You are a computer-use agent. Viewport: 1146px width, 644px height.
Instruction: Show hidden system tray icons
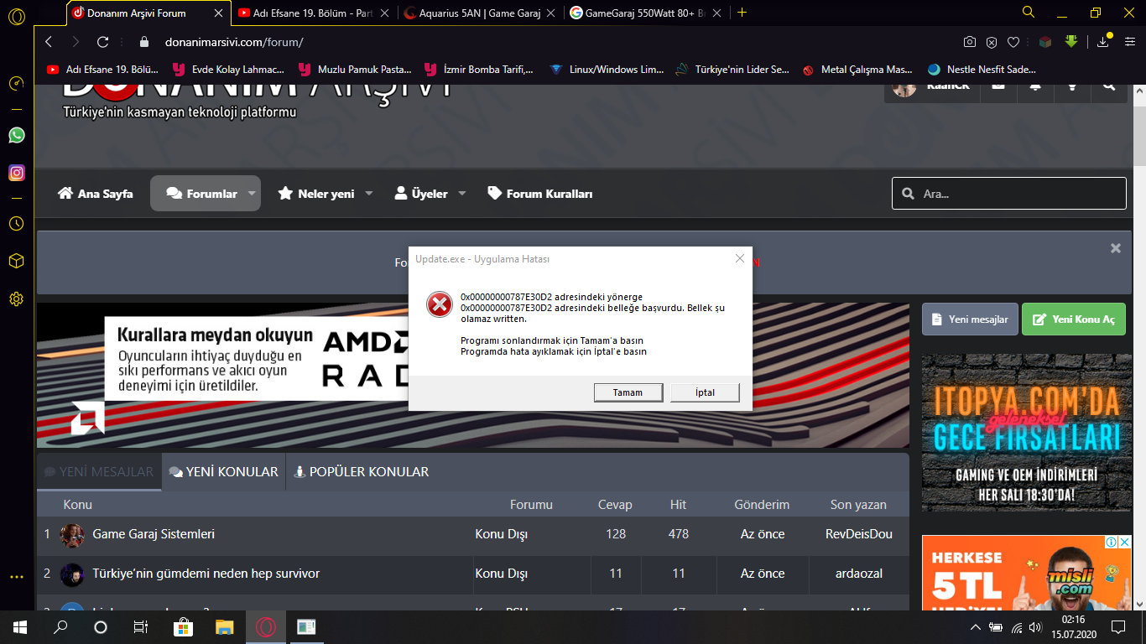click(976, 627)
